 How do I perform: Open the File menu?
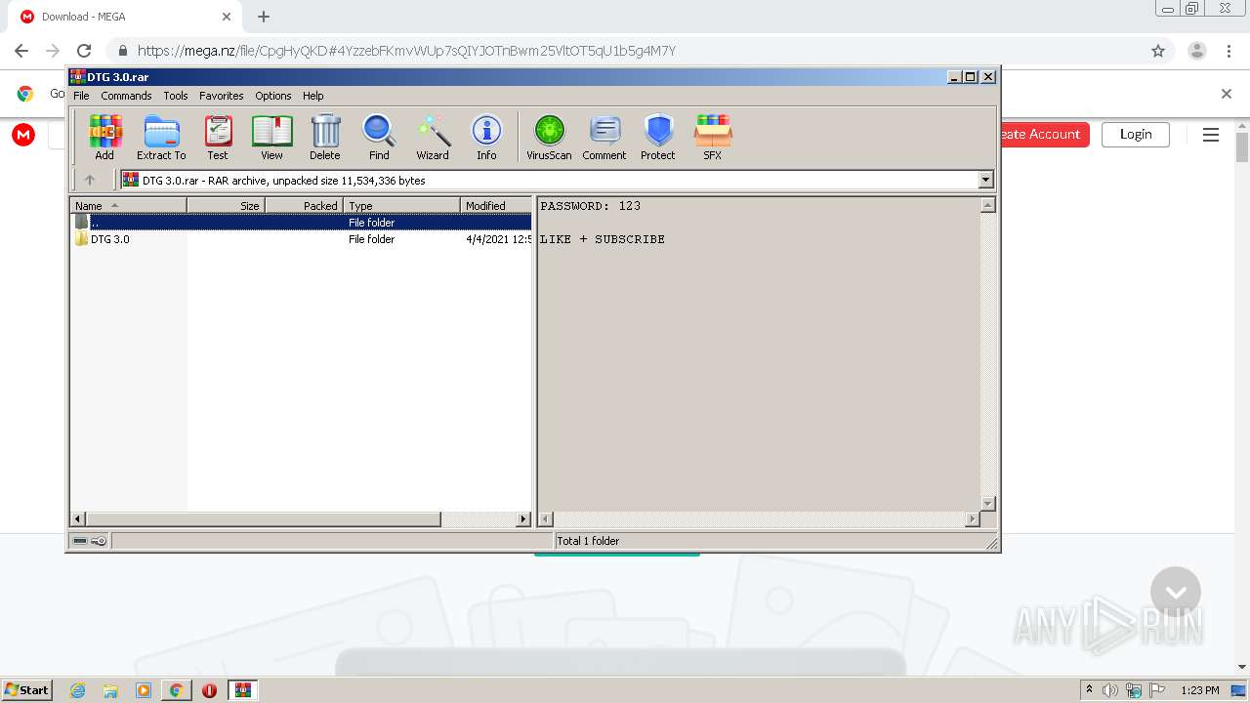(x=81, y=96)
